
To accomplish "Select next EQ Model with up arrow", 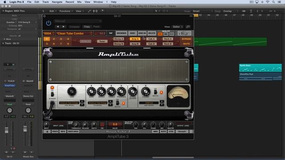I will 110,101.
